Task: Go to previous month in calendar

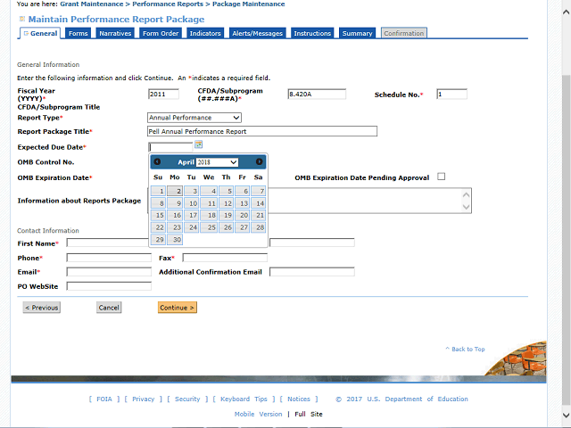Action: tap(157, 161)
